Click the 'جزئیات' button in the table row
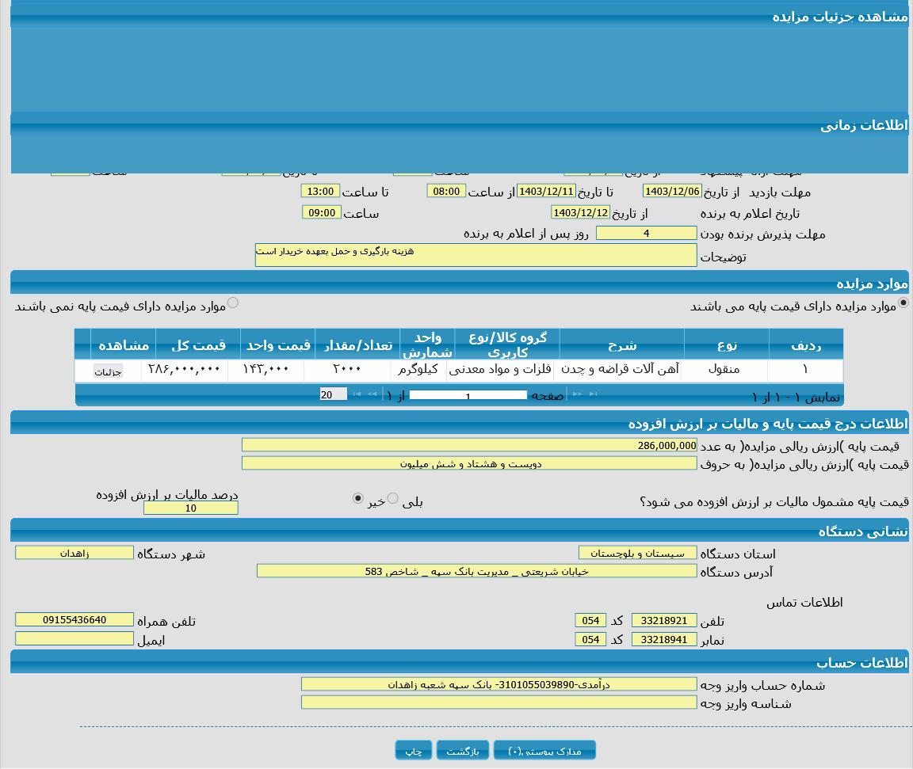The image size is (913, 769). pyautogui.click(x=108, y=371)
